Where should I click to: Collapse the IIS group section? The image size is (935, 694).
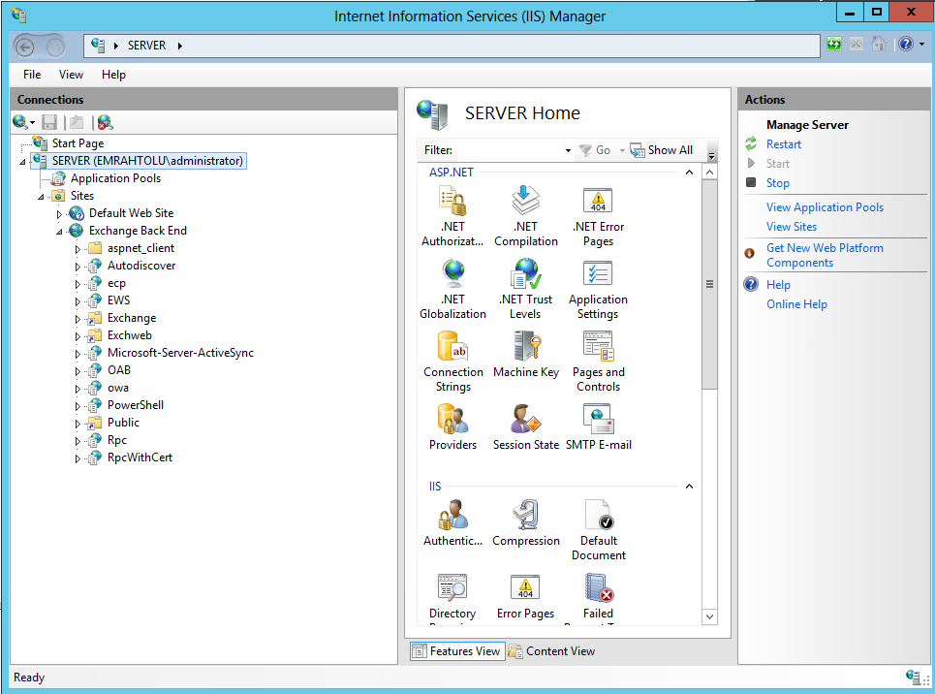(689, 487)
